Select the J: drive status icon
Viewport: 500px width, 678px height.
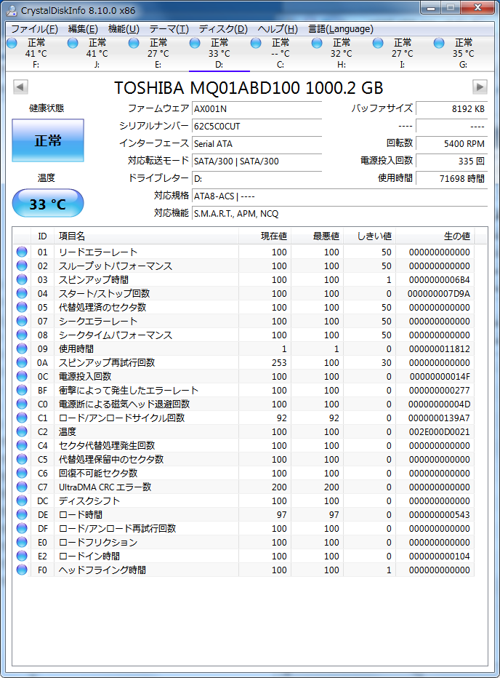tap(73, 43)
